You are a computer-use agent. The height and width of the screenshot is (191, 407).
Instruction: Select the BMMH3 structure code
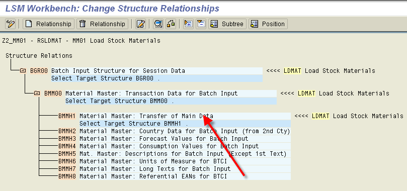67,139
